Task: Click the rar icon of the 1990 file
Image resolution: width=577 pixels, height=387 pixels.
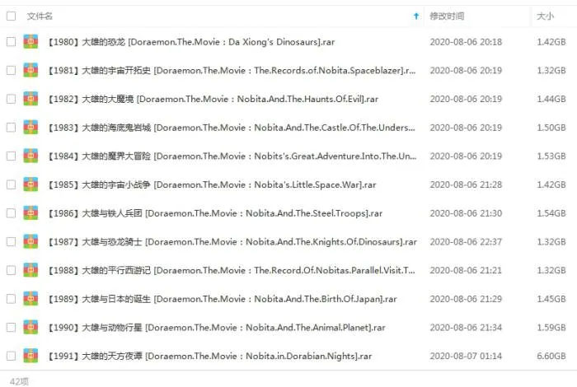Action: tap(30, 327)
